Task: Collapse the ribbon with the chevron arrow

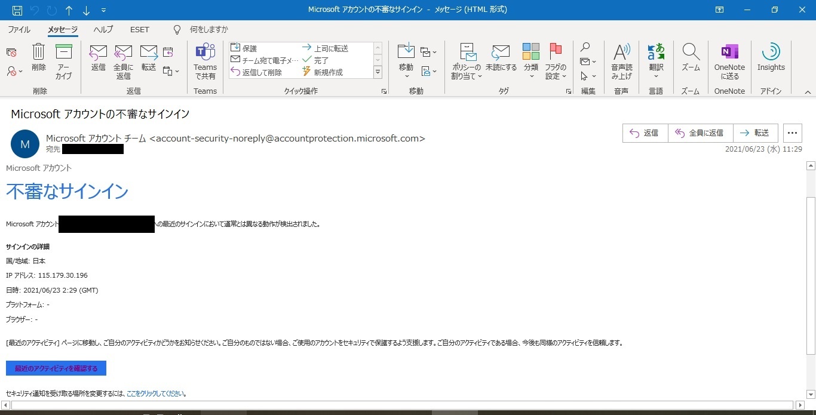Action: point(808,92)
